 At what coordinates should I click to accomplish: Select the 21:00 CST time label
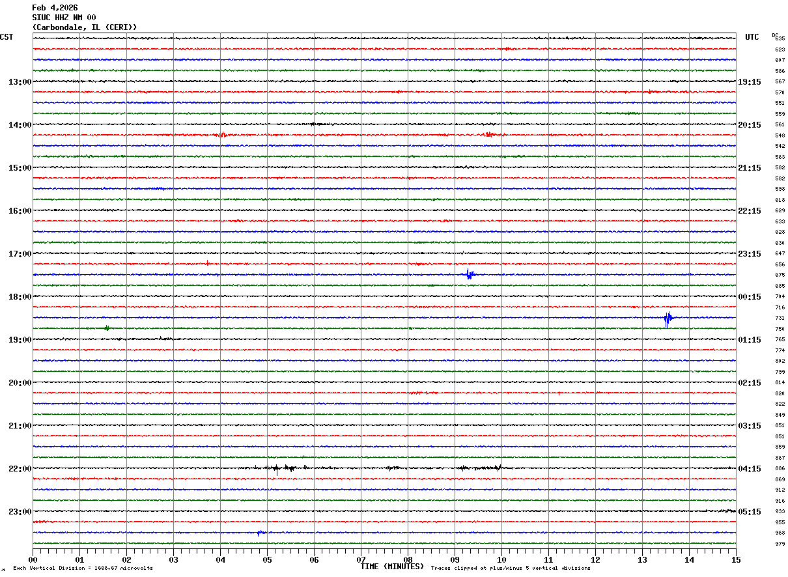20,425
